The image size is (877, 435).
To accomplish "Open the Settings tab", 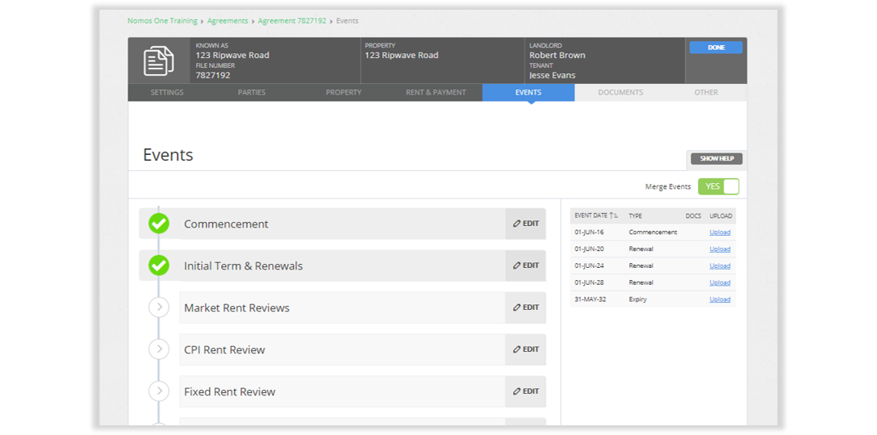I will coord(167,92).
